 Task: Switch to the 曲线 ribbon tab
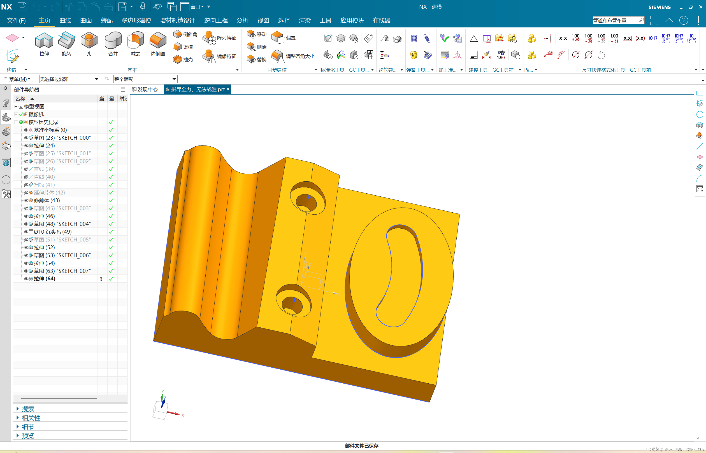coord(65,20)
